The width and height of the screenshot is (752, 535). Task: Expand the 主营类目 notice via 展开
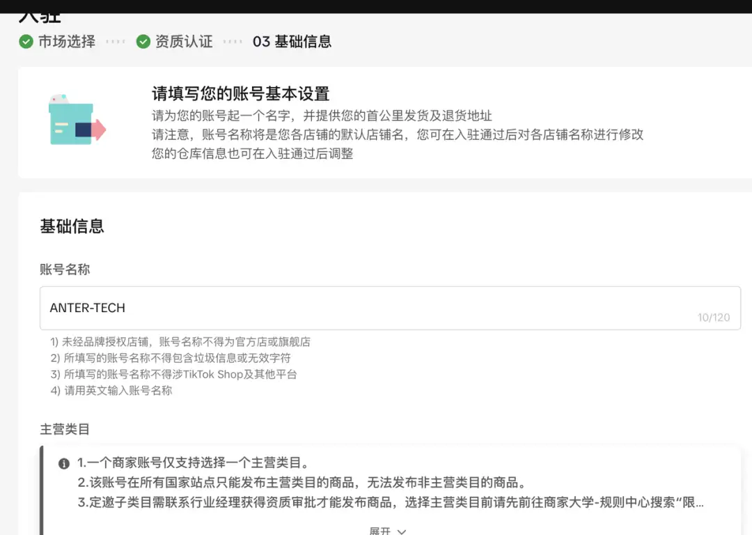(x=380, y=531)
